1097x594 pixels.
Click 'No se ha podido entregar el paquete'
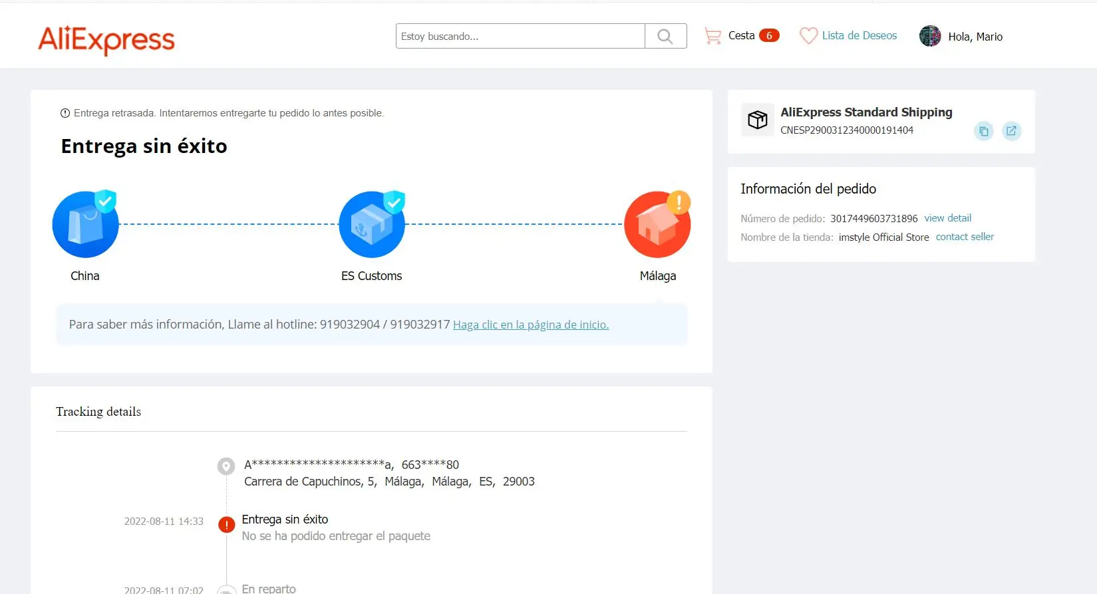(x=336, y=536)
